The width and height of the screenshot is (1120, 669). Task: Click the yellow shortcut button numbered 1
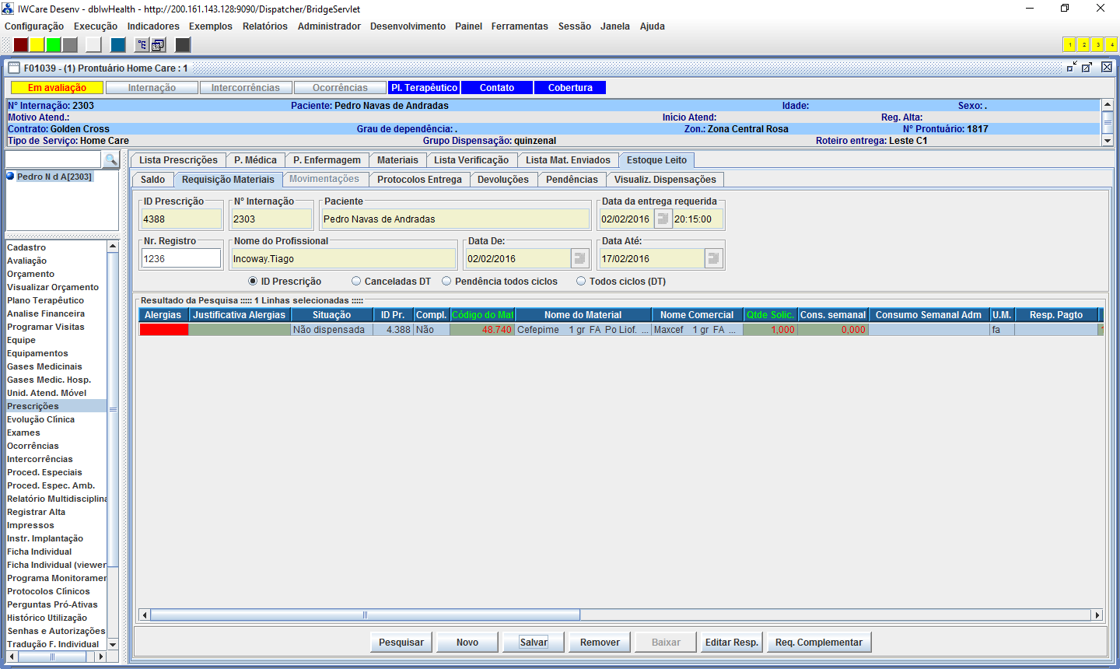[x=1069, y=45]
